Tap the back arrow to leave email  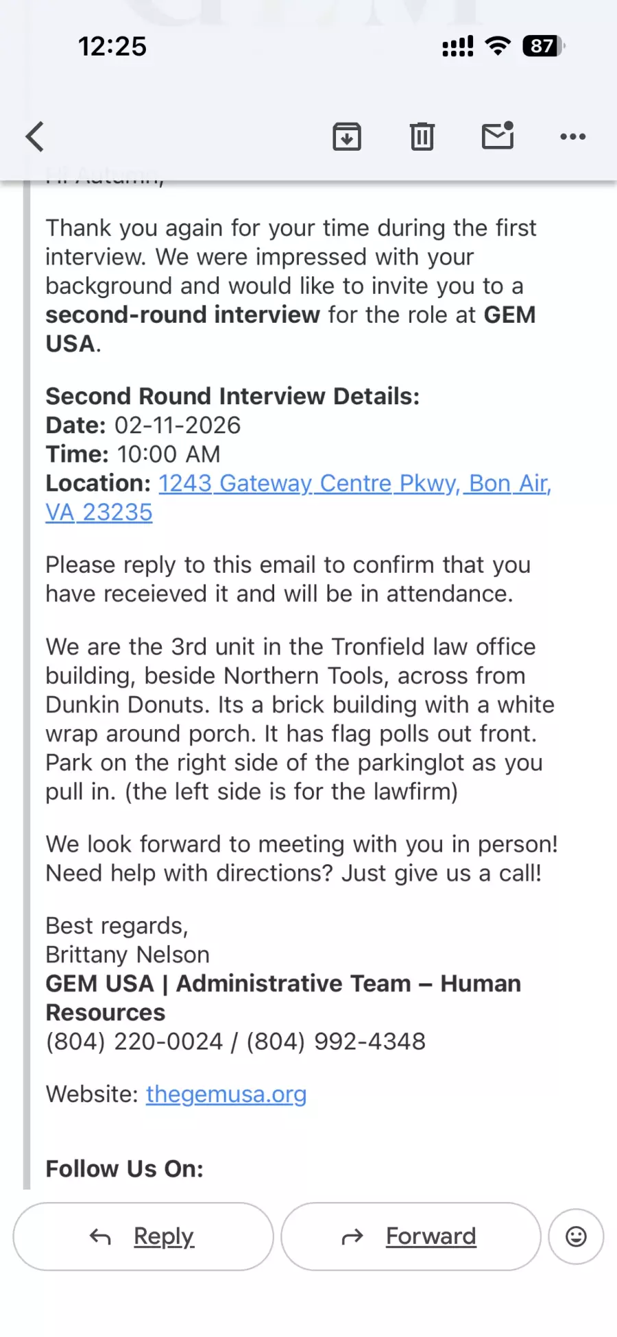coord(36,136)
